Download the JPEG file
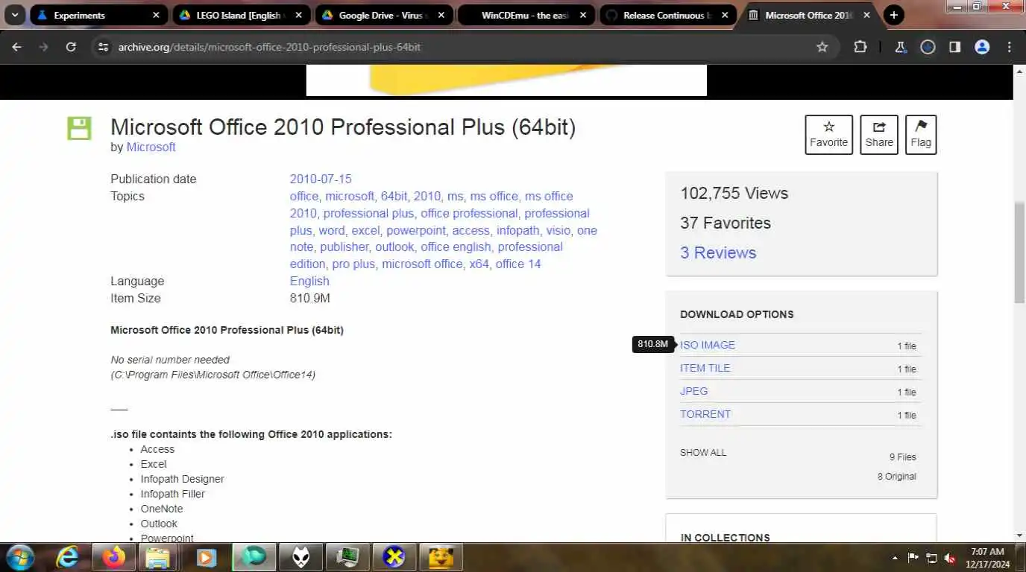The image size is (1026, 572). (x=693, y=391)
